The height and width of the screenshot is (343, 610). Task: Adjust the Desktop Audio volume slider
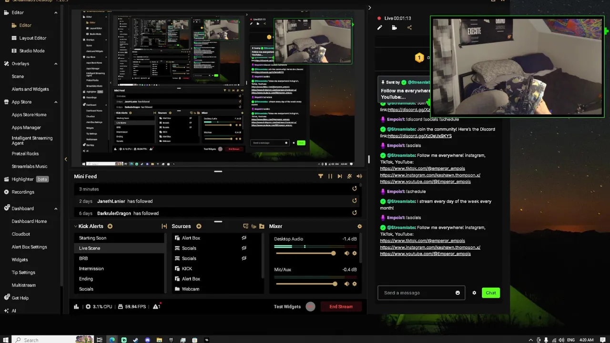click(334, 253)
